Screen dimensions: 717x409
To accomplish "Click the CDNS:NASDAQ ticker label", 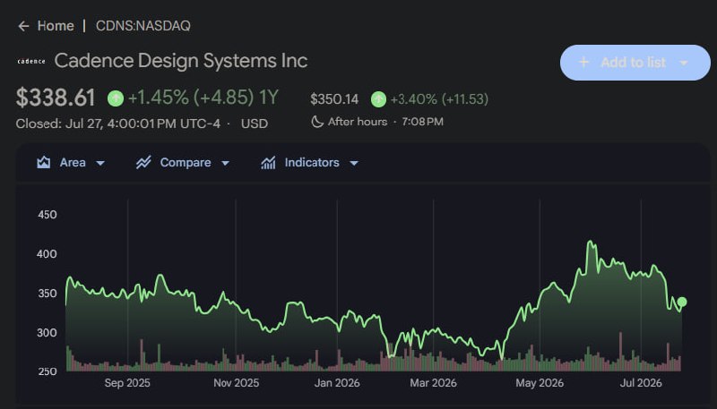I will (x=143, y=26).
